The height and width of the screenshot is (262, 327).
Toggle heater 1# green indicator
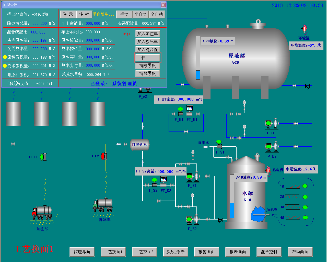click(305, 186)
